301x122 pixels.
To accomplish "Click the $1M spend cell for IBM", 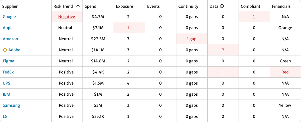I will (x=98, y=94).
